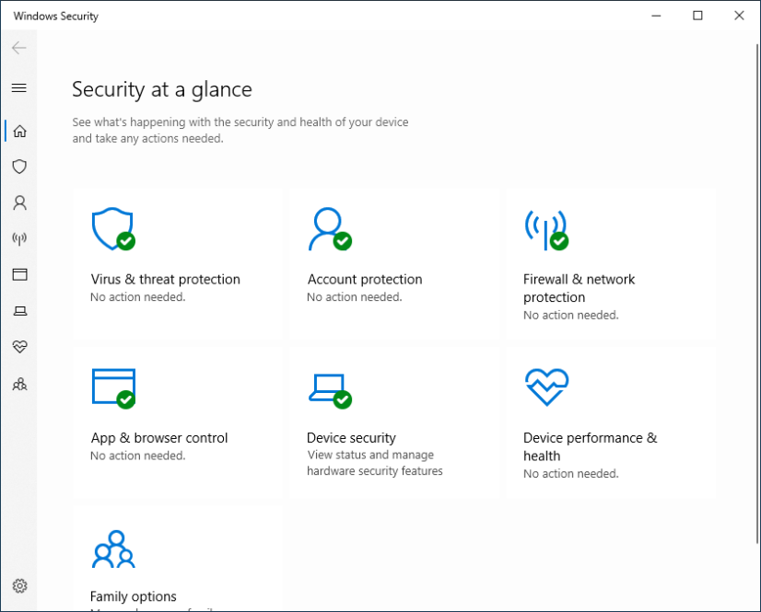
Task: Click the Home icon in the sidebar
Action: coord(19,131)
